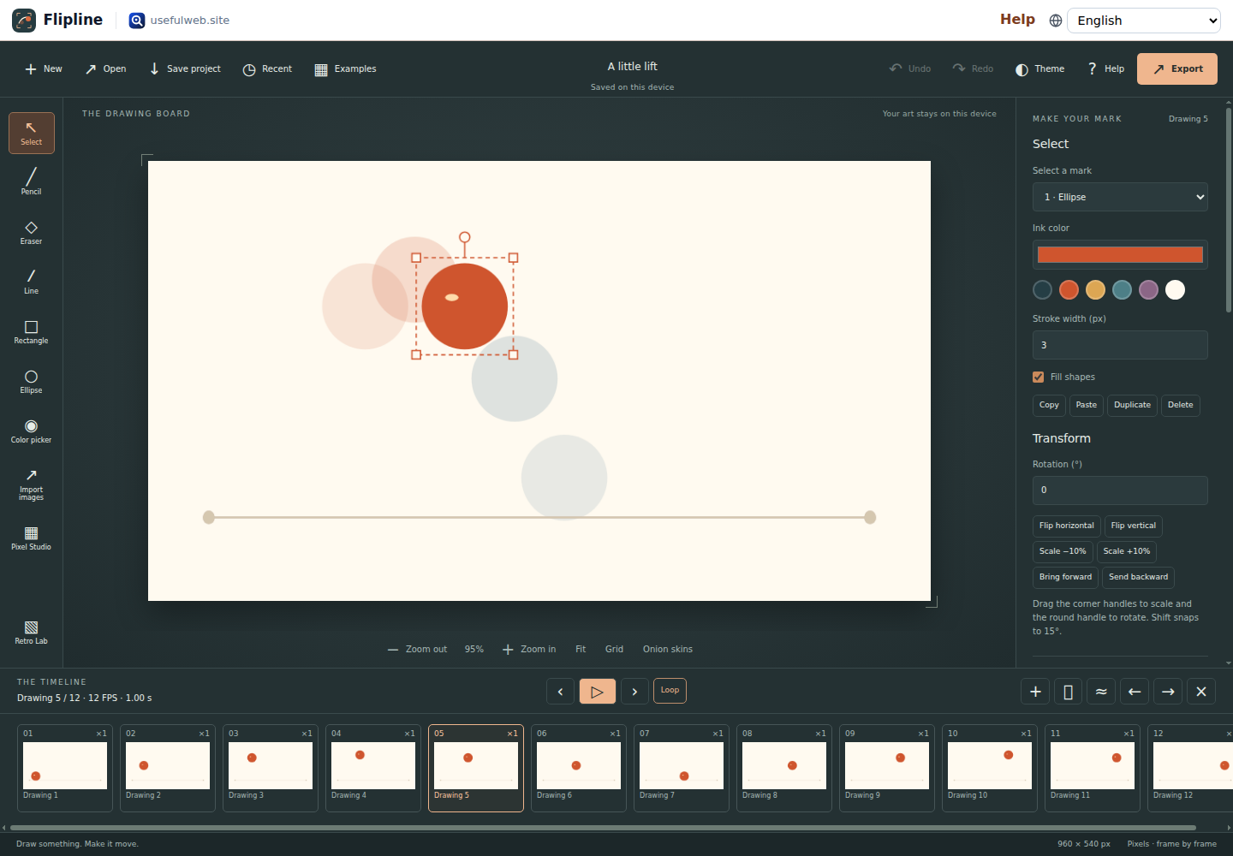Go to next frame in timeline
This screenshot has width=1233, height=856.
click(634, 691)
